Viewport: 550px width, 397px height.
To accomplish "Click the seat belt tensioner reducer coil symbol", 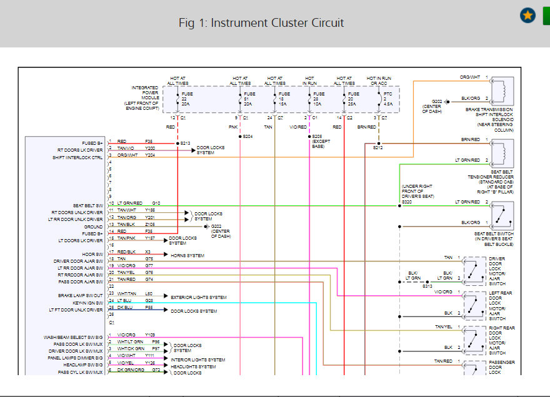I will [x=502, y=154].
